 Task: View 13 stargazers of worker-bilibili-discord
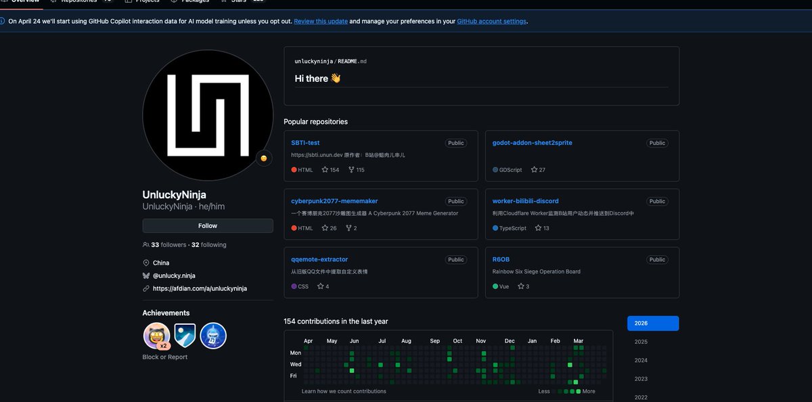[542, 228]
